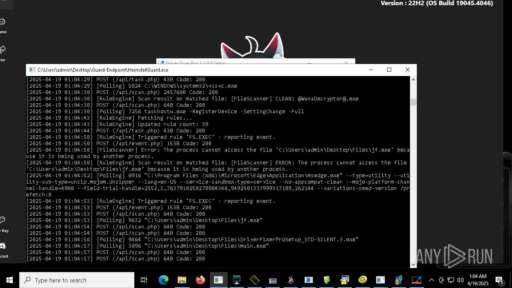Click the Meet Now tray icon
This screenshot has width=512, height=288.
point(441,280)
